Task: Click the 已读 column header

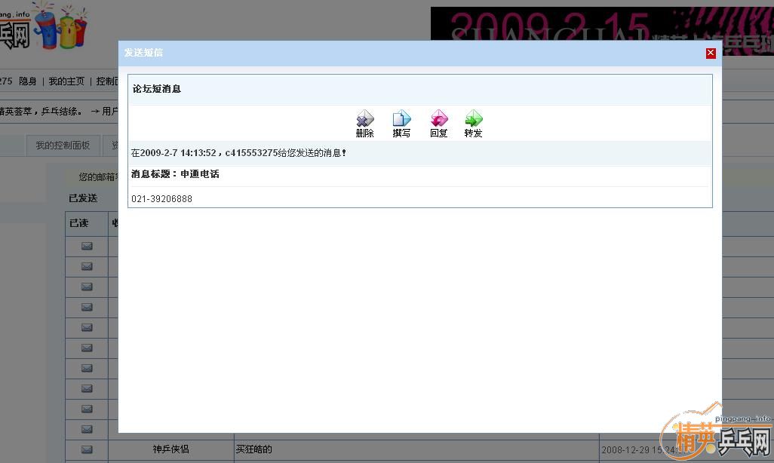Action: pos(78,222)
